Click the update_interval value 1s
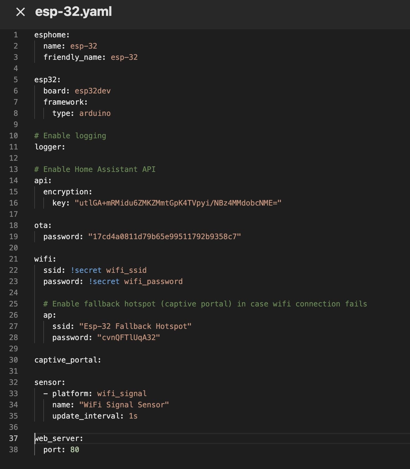 (133, 416)
